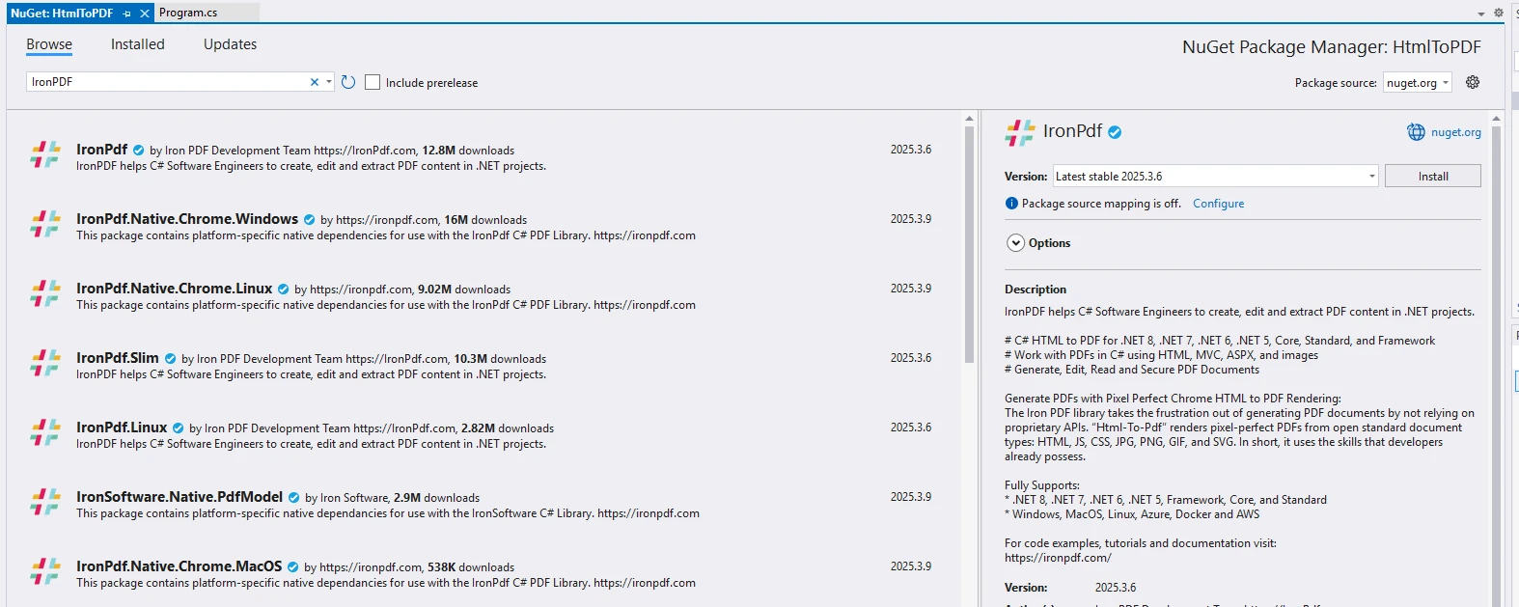1519x607 pixels.
Task: Open the Program.cs document tab
Action: click(x=188, y=13)
